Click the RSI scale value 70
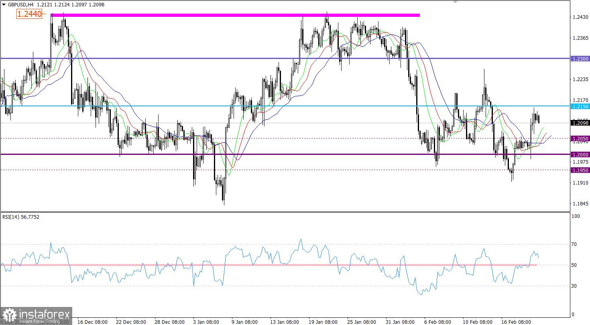Viewport: 590px width, 325px height. pos(574,244)
